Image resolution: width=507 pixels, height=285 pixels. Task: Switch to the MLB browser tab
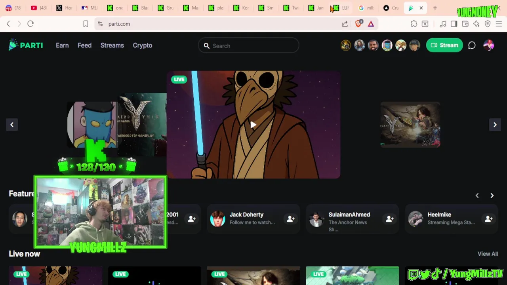(90, 8)
